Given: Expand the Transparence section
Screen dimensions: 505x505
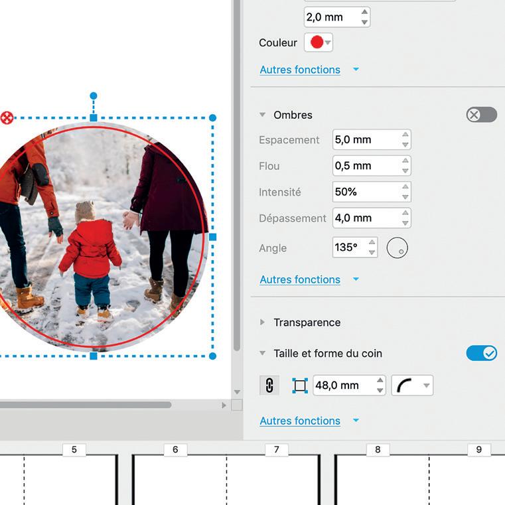Looking at the screenshot, I should [263, 322].
